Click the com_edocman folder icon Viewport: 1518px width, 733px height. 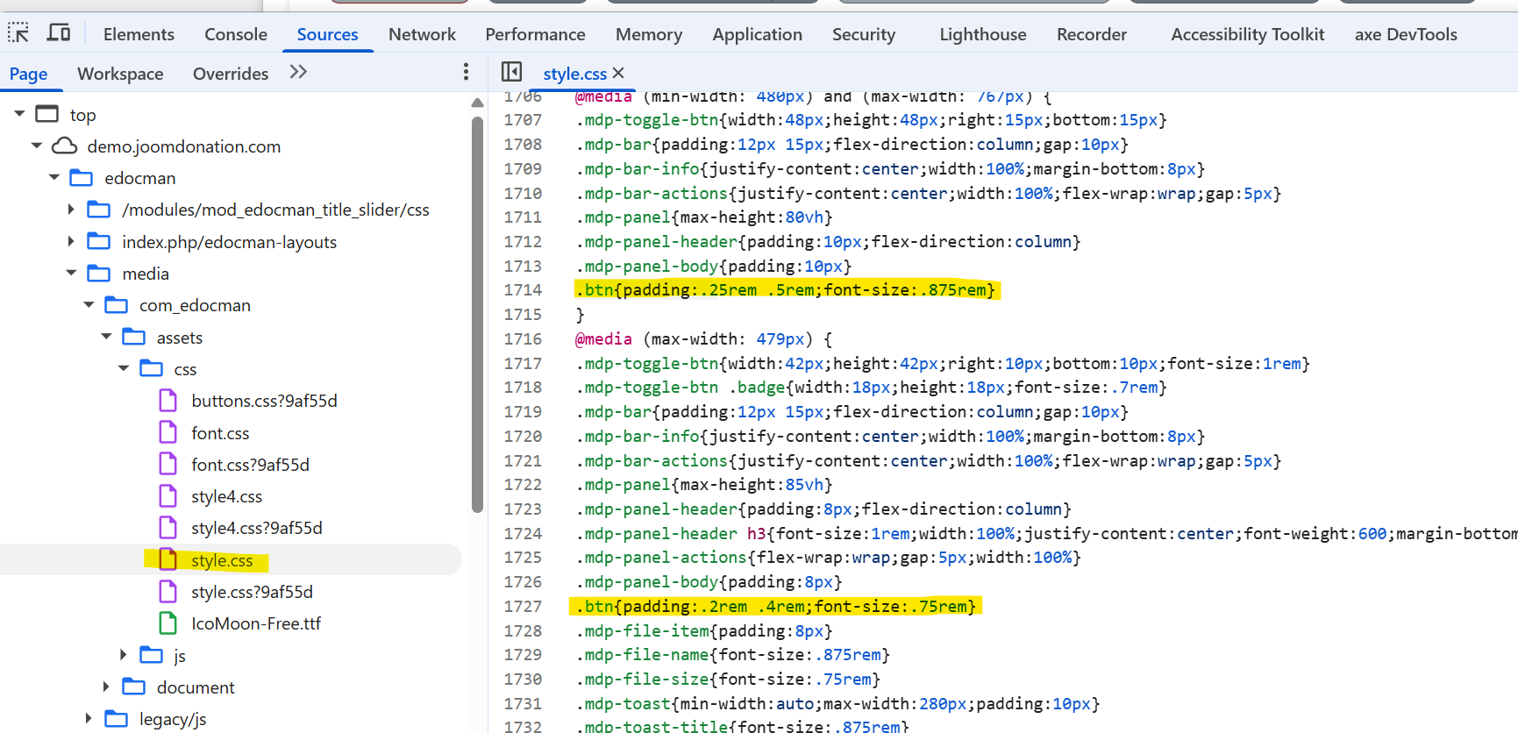click(x=116, y=305)
